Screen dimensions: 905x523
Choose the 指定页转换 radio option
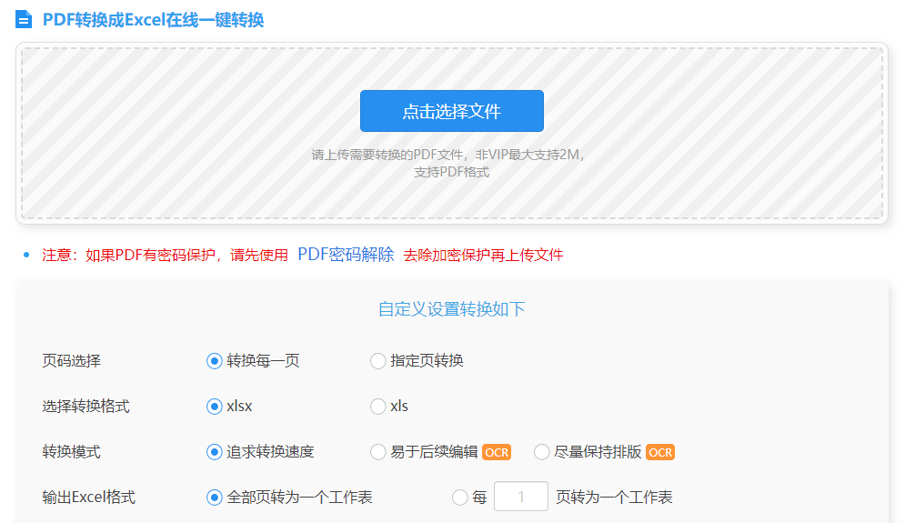378,361
